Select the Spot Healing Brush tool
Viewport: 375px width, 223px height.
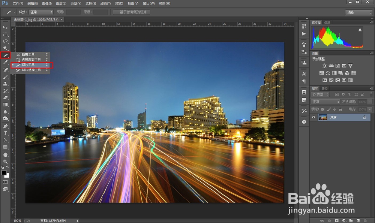coord(5,70)
